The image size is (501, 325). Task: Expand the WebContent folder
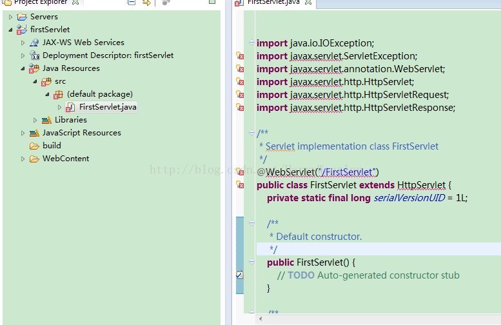point(23,159)
